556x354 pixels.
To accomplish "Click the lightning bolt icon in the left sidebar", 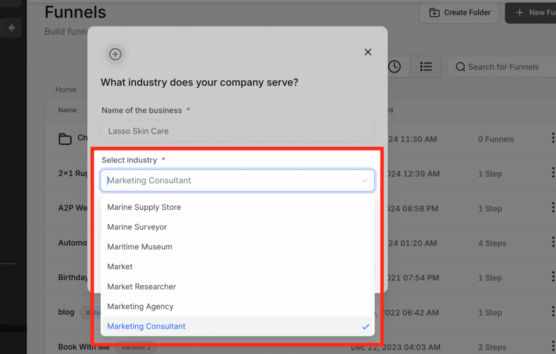I will pyautogui.click(x=11, y=28).
